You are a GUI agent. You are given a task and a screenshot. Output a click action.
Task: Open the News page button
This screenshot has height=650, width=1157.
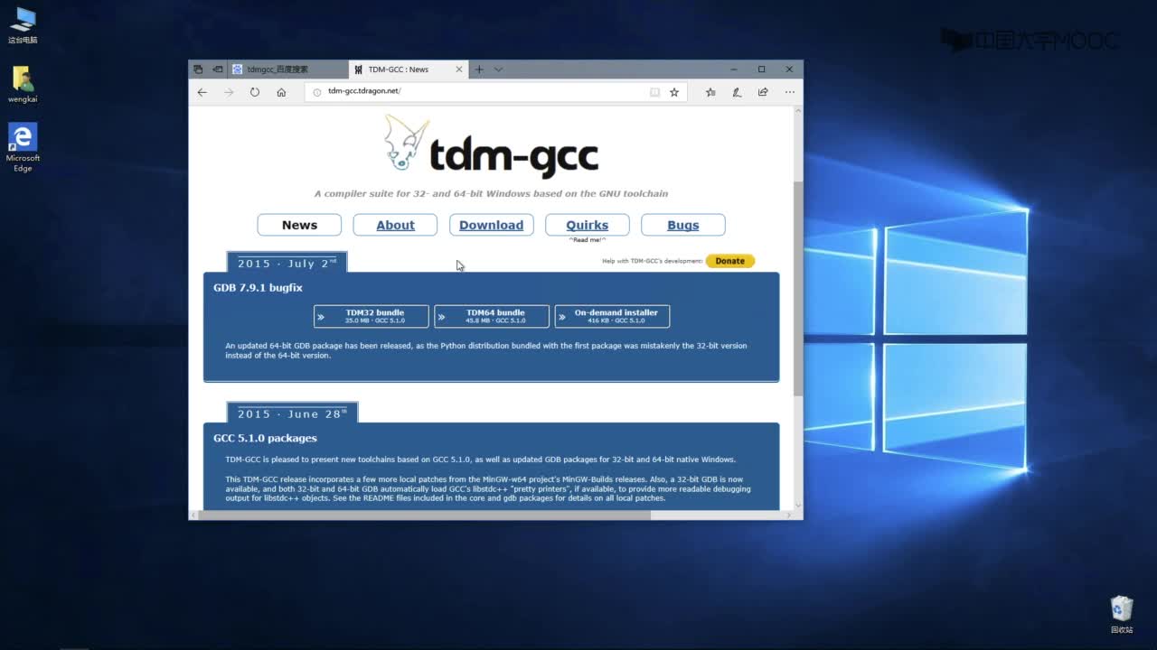(x=299, y=225)
